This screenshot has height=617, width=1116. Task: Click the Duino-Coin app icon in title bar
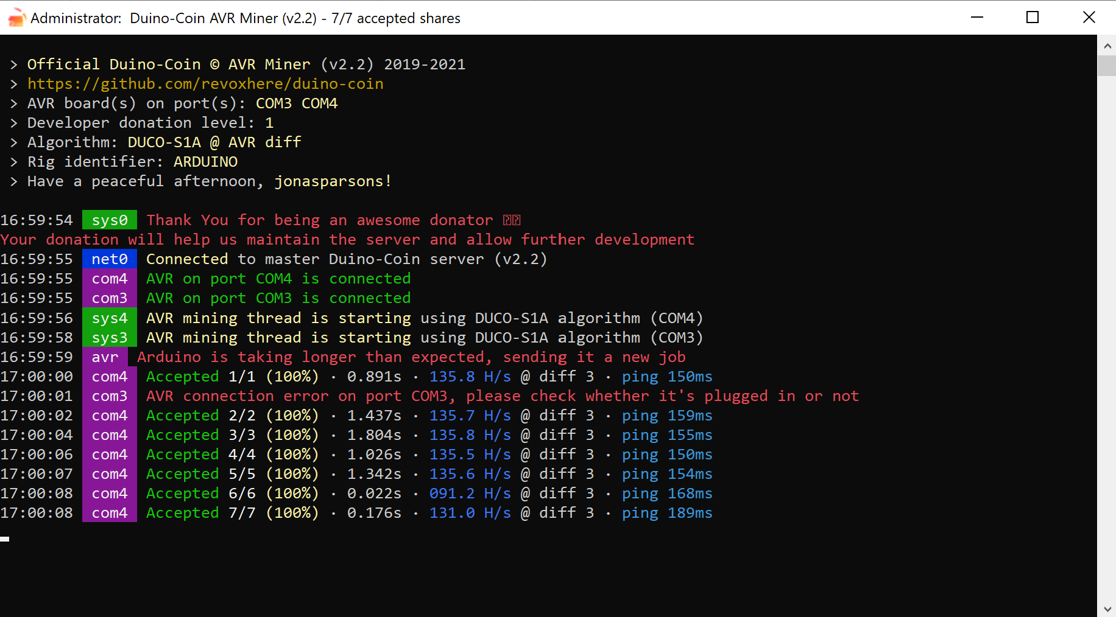[16, 18]
